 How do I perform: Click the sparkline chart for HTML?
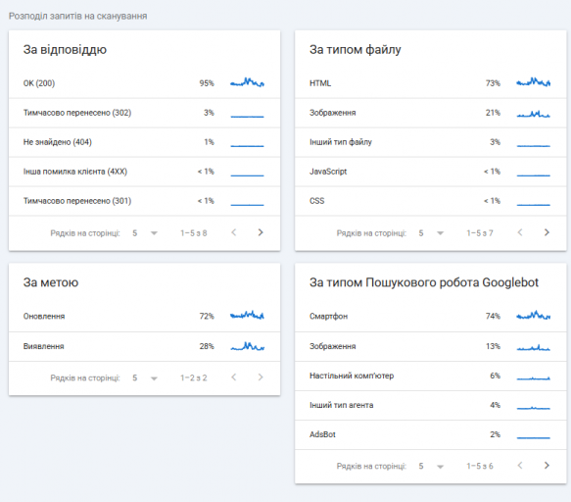pos(534,82)
